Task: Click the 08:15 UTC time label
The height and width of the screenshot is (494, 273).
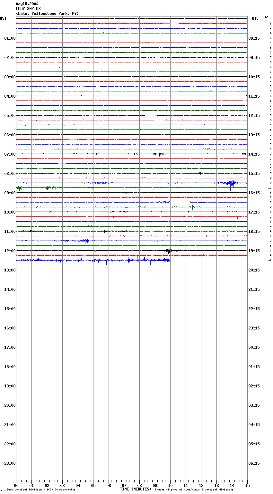Action: [254, 38]
